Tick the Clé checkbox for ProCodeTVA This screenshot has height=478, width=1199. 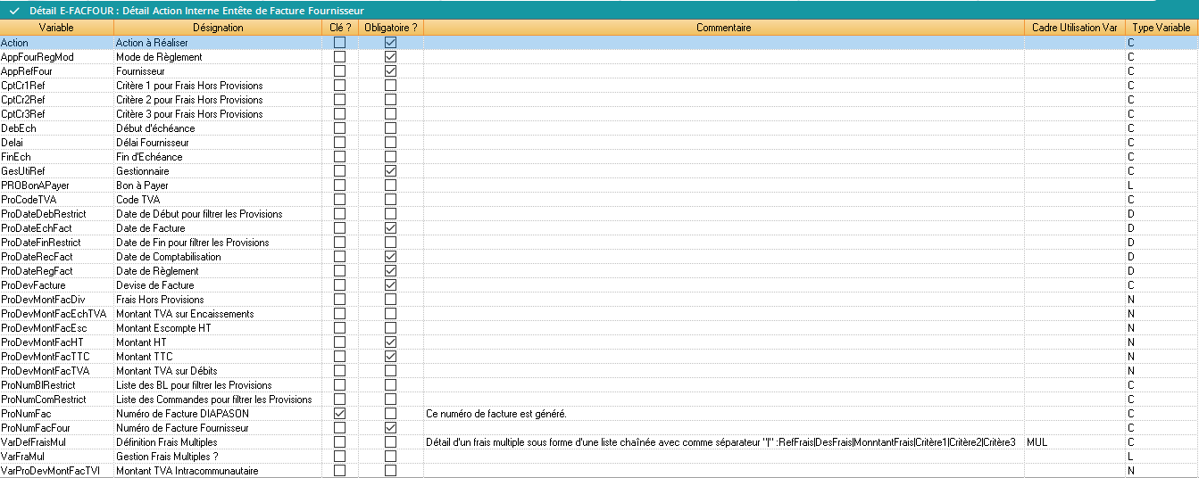[x=339, y=200]
